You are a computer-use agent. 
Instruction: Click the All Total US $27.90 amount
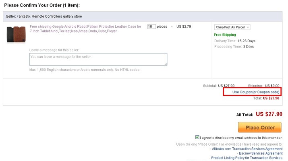tap(269, 114)
